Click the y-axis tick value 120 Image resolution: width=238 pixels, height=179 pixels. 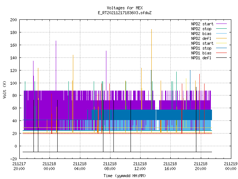click(x=13, y=70)
